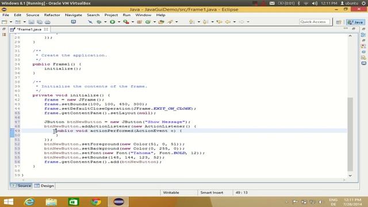368x207 pixels.
Task: Click the Debug bug icon
Action: click(x=99, y=22)
